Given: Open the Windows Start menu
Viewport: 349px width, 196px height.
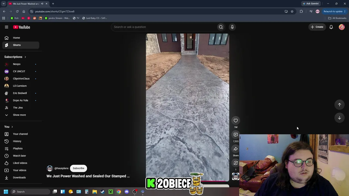Looking at the screenshot, I should [6, 192].
